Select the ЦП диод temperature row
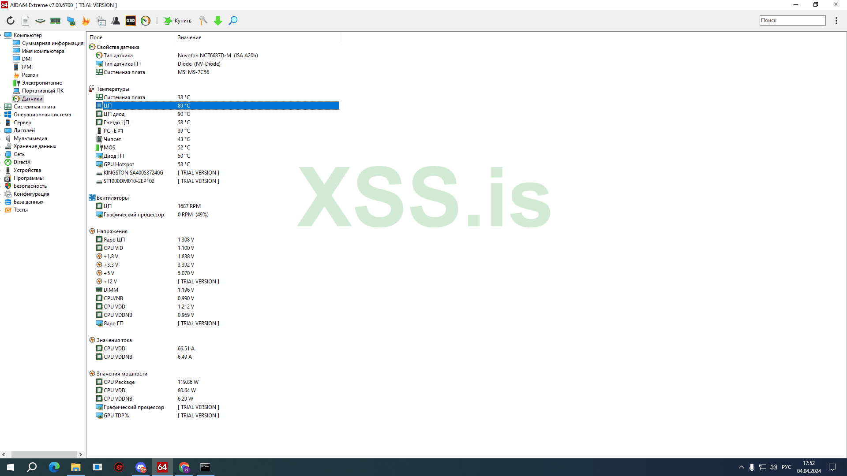Viewport: 847px width, 476px height. 114,114
